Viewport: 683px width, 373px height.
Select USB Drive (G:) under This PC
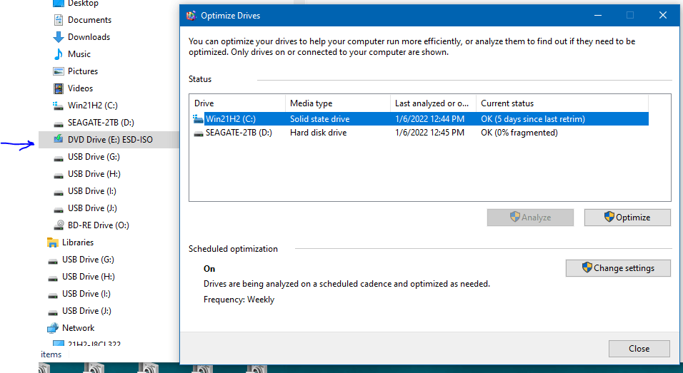(x=94, y=157)
